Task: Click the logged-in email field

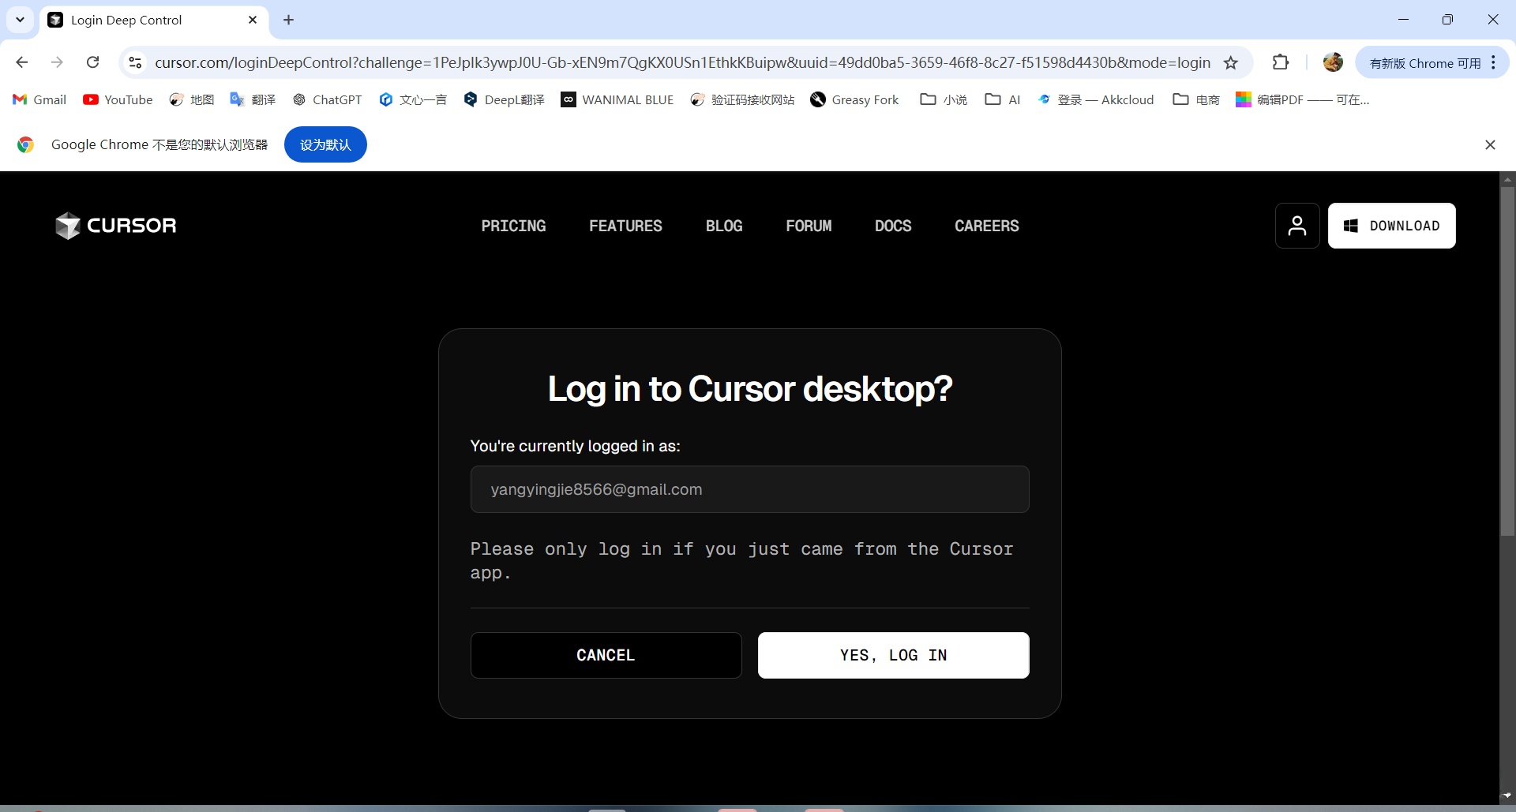Action: tap(750, 489)
